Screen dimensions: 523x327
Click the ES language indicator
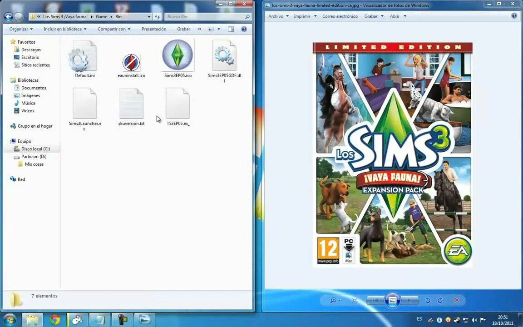(x=419, y=319)
